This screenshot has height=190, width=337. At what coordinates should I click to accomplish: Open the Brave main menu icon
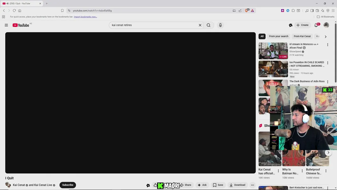point(333,11)
